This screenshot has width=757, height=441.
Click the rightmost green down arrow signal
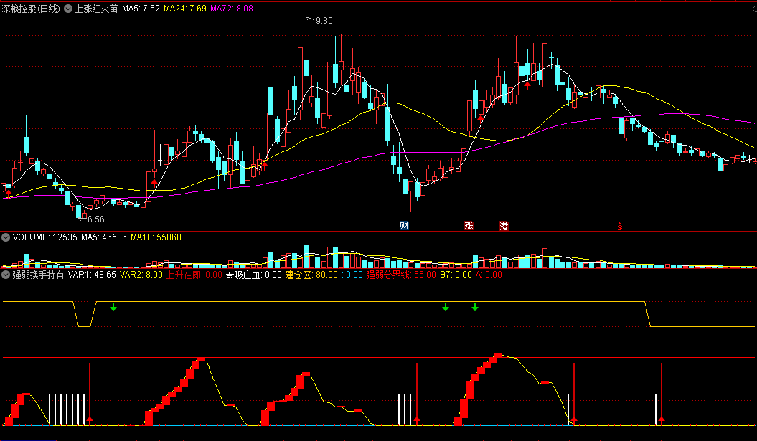[475, 307]
